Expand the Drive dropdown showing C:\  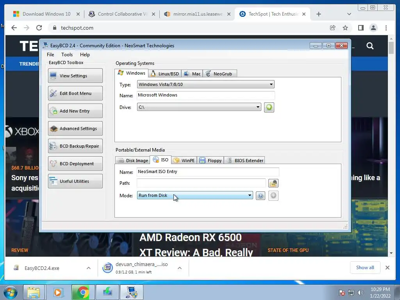point(199,107)
